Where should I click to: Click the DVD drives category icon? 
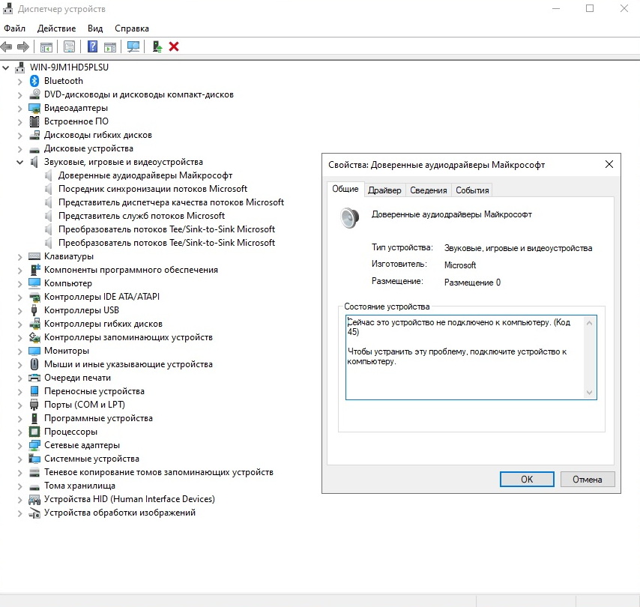(34, 94)
